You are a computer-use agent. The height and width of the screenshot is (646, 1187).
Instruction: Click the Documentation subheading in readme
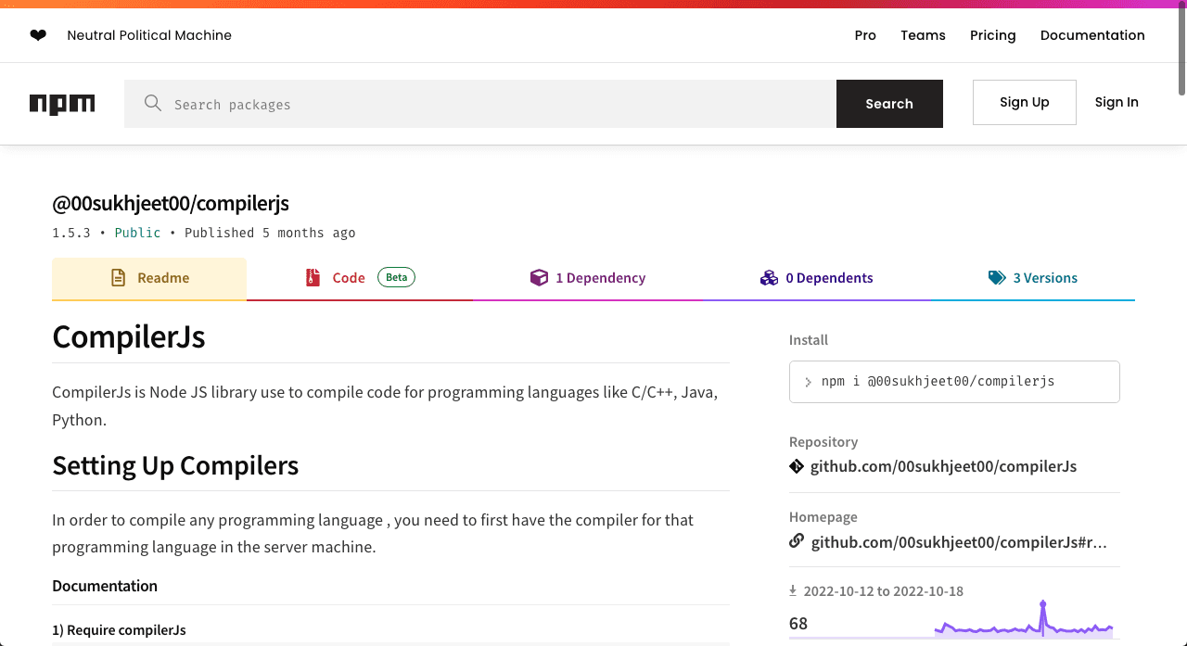[x=105, y=586]
